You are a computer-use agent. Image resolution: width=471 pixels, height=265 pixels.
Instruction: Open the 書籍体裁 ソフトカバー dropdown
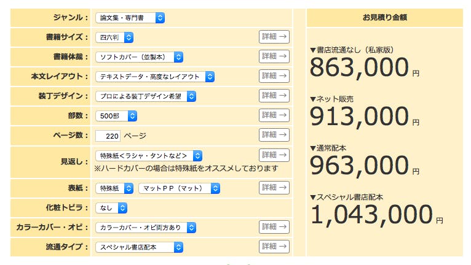click(x=140, y=57)
